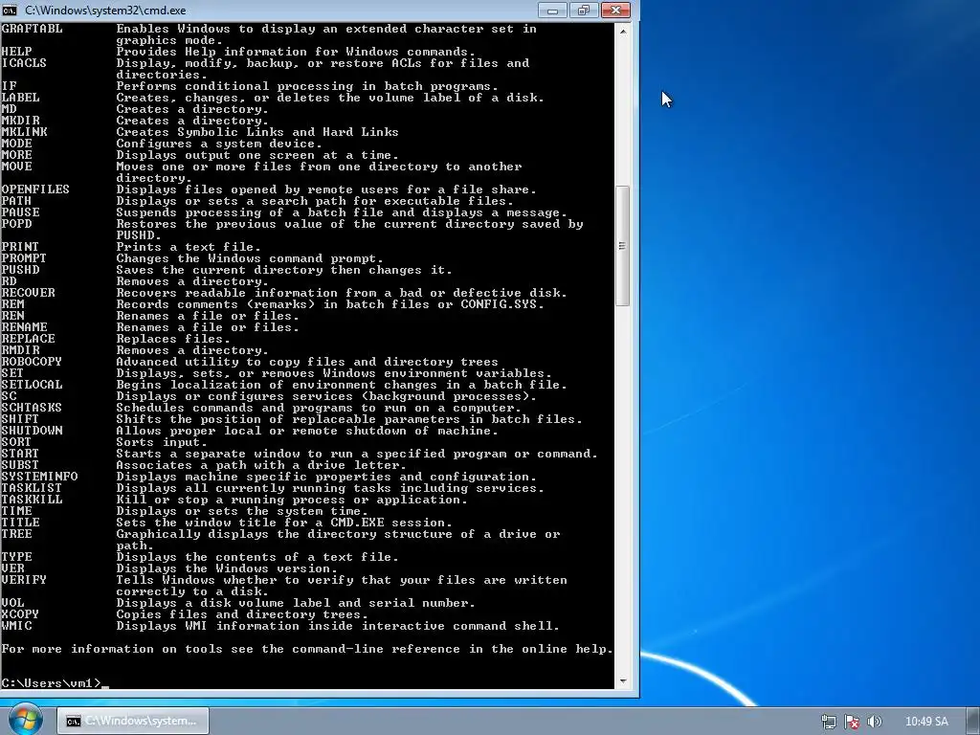Click the XCOPY command name
This screenshot has height=735, width=980.
20,614
